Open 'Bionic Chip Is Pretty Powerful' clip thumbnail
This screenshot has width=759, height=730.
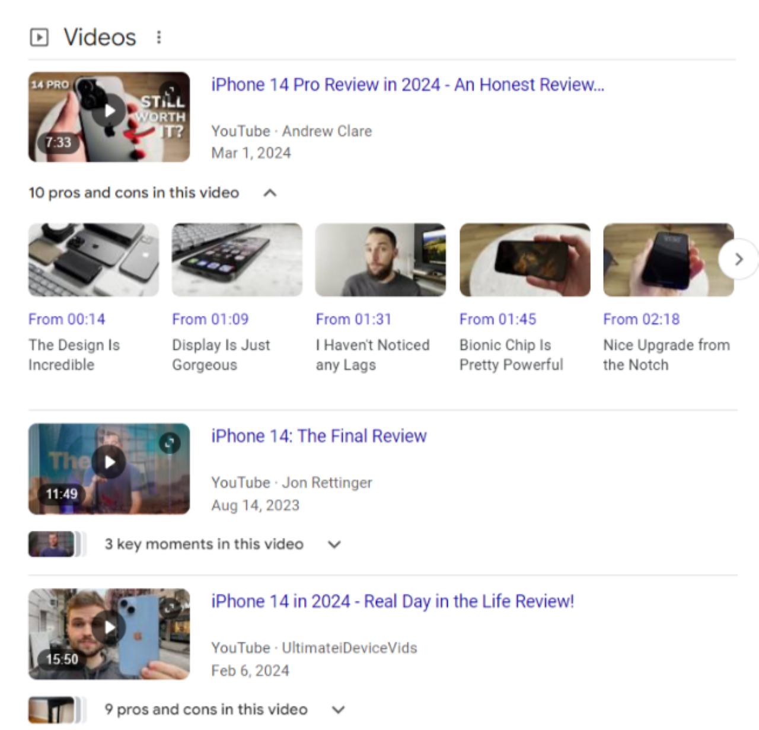click(x=524, y=260)
